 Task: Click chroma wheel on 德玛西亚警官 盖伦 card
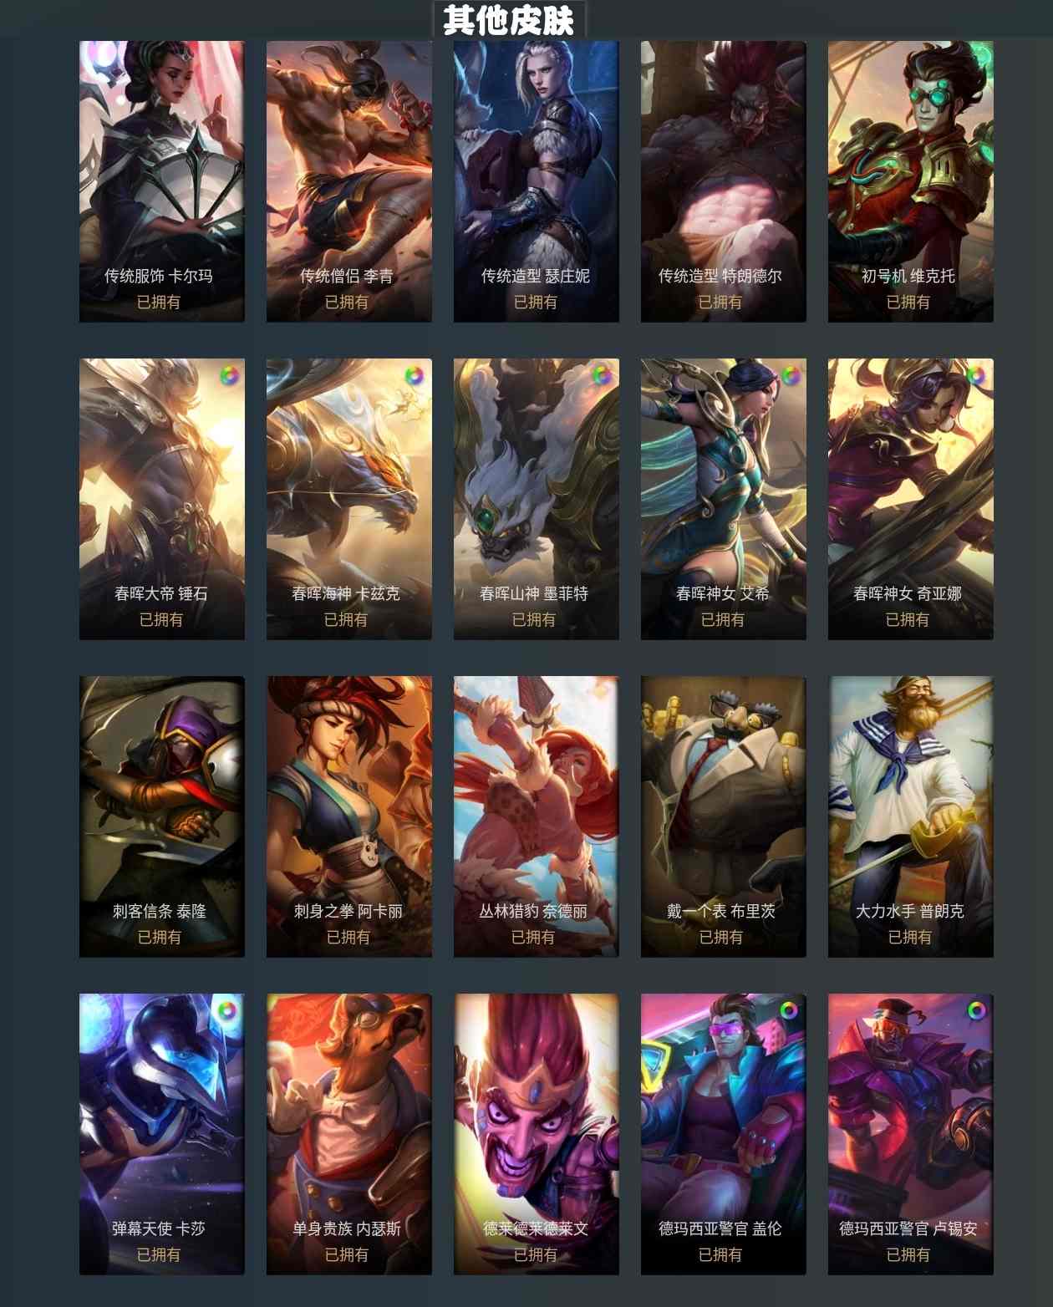[x=788, y=1010]
